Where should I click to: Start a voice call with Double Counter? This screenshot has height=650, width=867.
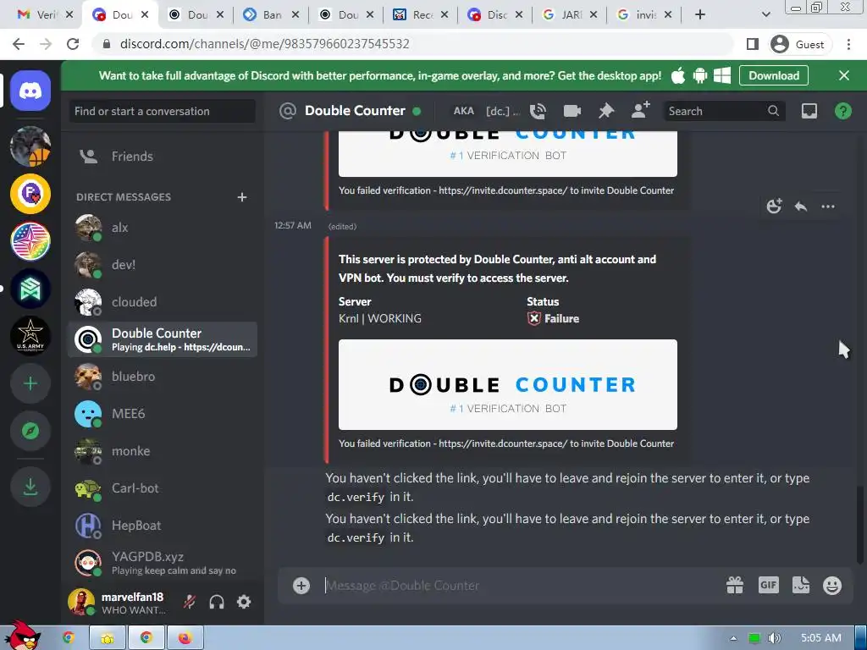click(x=538, y=111)
